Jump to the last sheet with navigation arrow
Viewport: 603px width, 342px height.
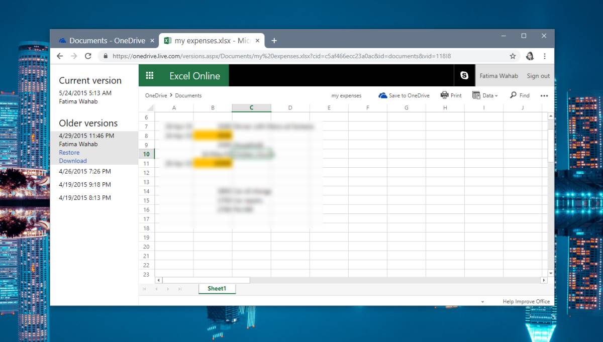point(179,289)
